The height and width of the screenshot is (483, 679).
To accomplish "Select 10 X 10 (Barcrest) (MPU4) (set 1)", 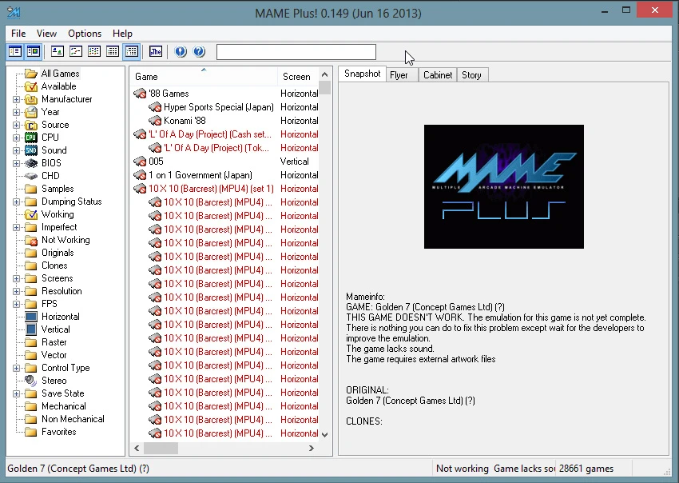I will tap(212, 189).
